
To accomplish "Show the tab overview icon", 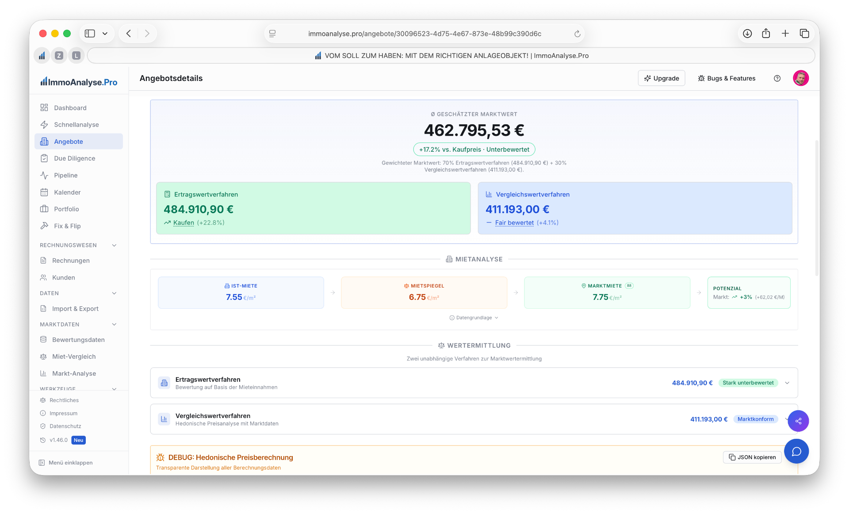I will pyautogui.click(x=804, y=34).
